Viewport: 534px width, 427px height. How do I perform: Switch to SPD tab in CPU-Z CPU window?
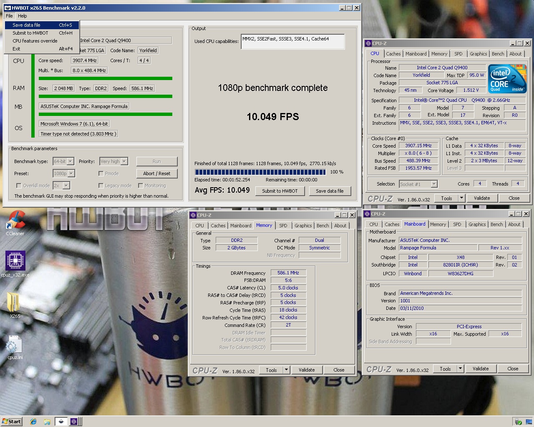[458, 54]
